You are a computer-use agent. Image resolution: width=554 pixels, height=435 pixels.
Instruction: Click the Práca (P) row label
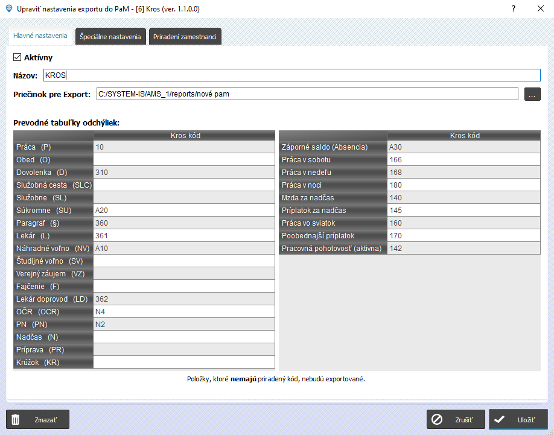tap(53, 147)
